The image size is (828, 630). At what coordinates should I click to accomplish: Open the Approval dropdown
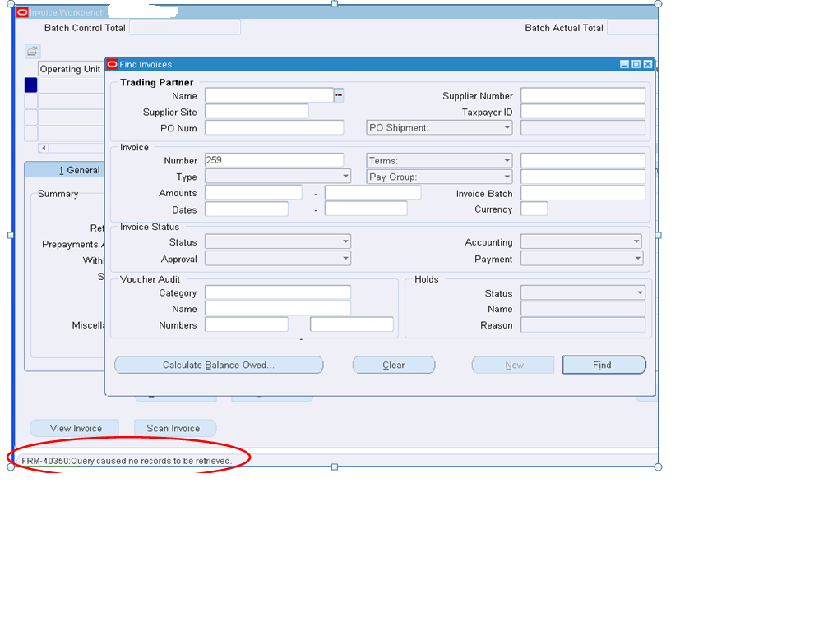point(345,258)
